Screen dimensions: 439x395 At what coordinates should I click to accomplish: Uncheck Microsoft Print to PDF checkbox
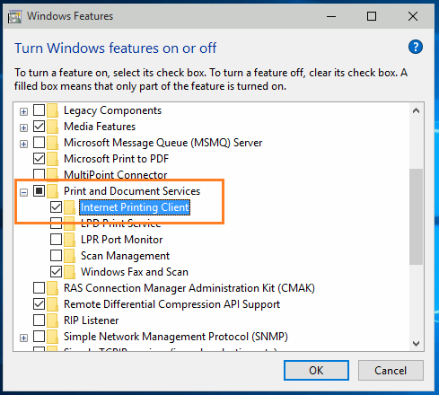(x=39, y=158)
